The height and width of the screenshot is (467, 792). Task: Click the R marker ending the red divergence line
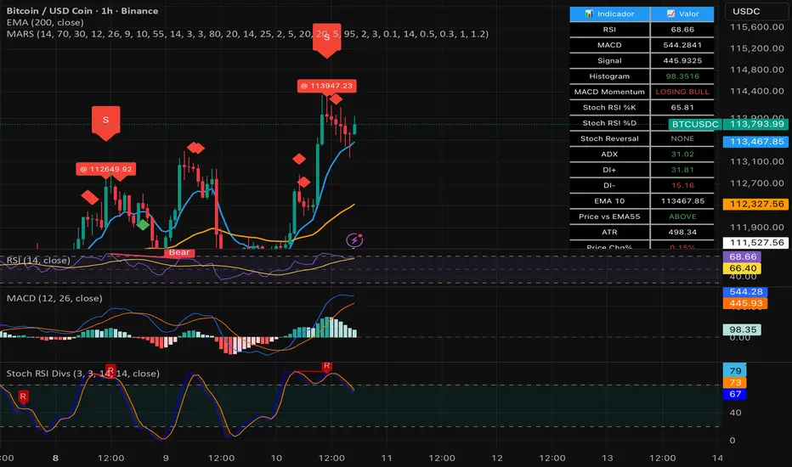[327, 367]
